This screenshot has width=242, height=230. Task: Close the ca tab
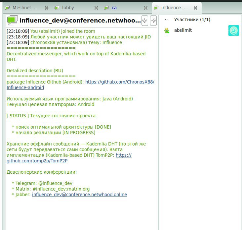click(146, 8)
